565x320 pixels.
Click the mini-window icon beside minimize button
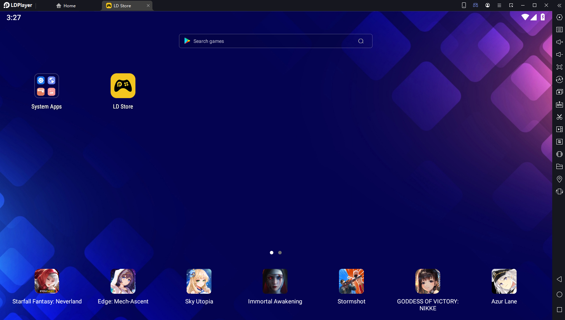tap(511, 5)
